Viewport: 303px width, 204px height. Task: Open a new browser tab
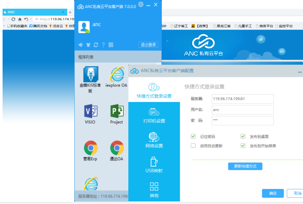(x=70, y=12)
